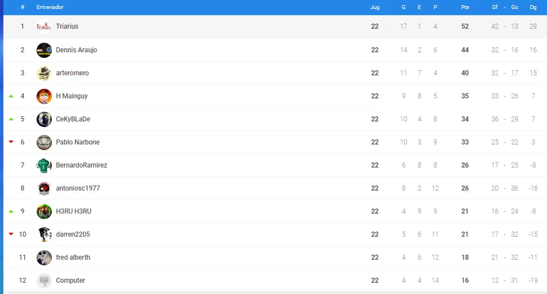Click the E draws column header
Viewport: 547px width, 294px height.
(419, 7)
